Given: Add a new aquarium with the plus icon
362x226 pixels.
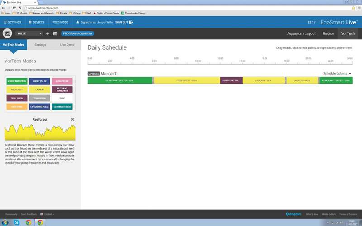Looking at the screenshot, I should tap(48, 33).
